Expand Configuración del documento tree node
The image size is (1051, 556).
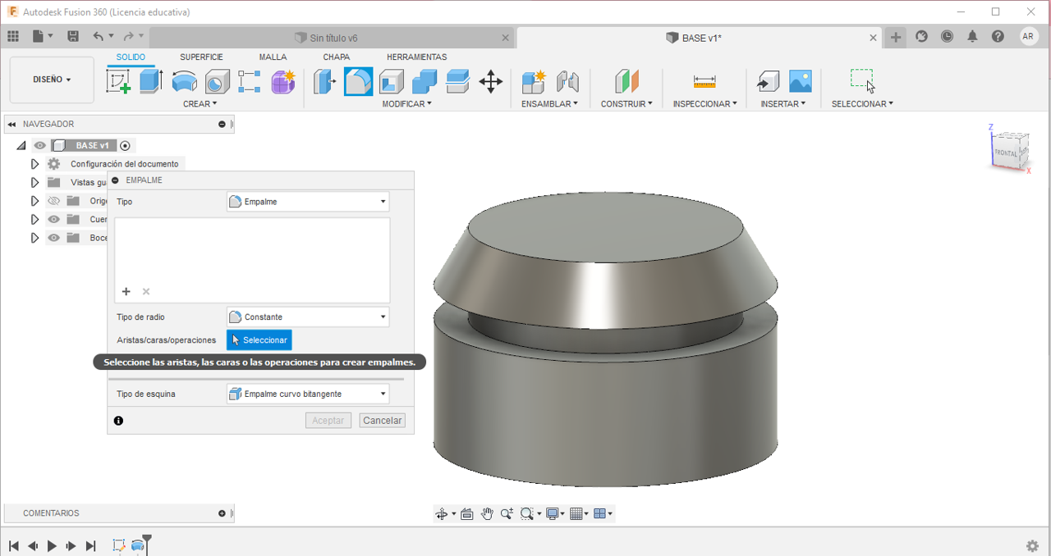pyautogui.click(x=34, y=164)
